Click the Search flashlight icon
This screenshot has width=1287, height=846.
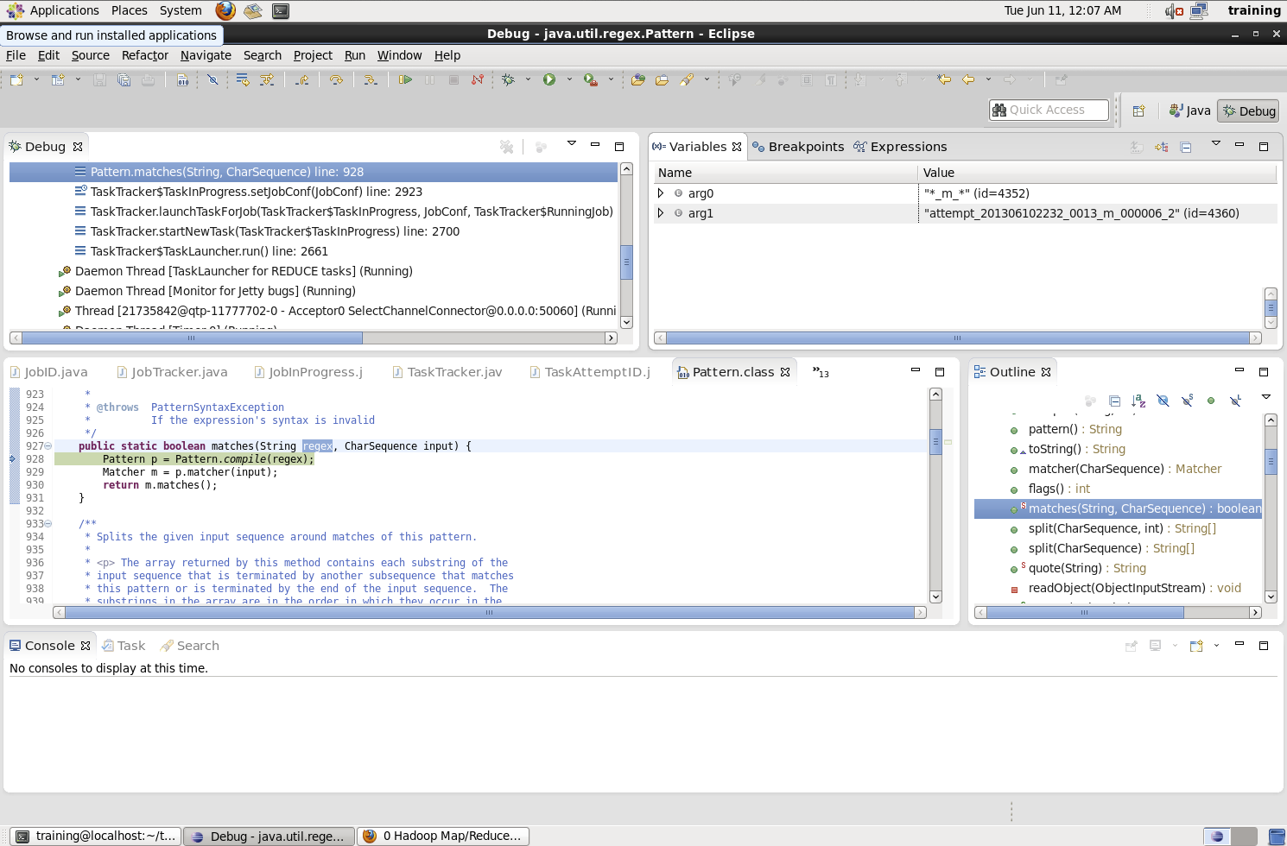[687, 79]
